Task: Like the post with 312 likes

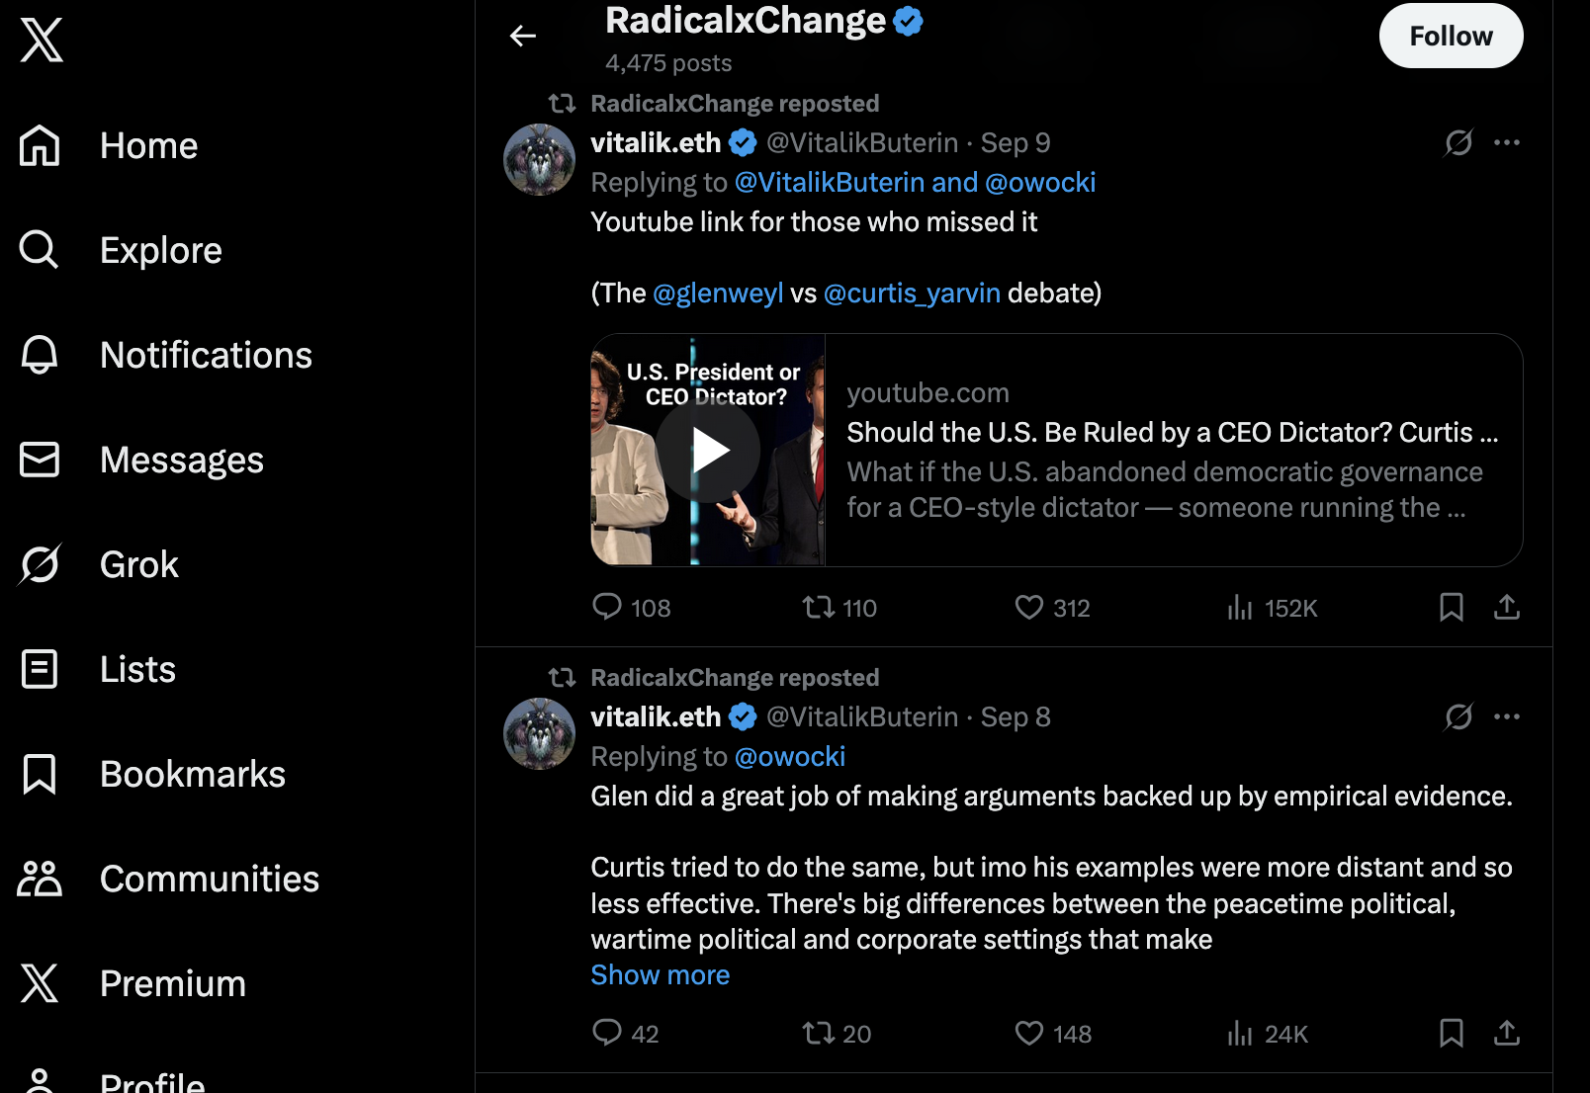Action: pyautogui.click(x=1029, y=607)
